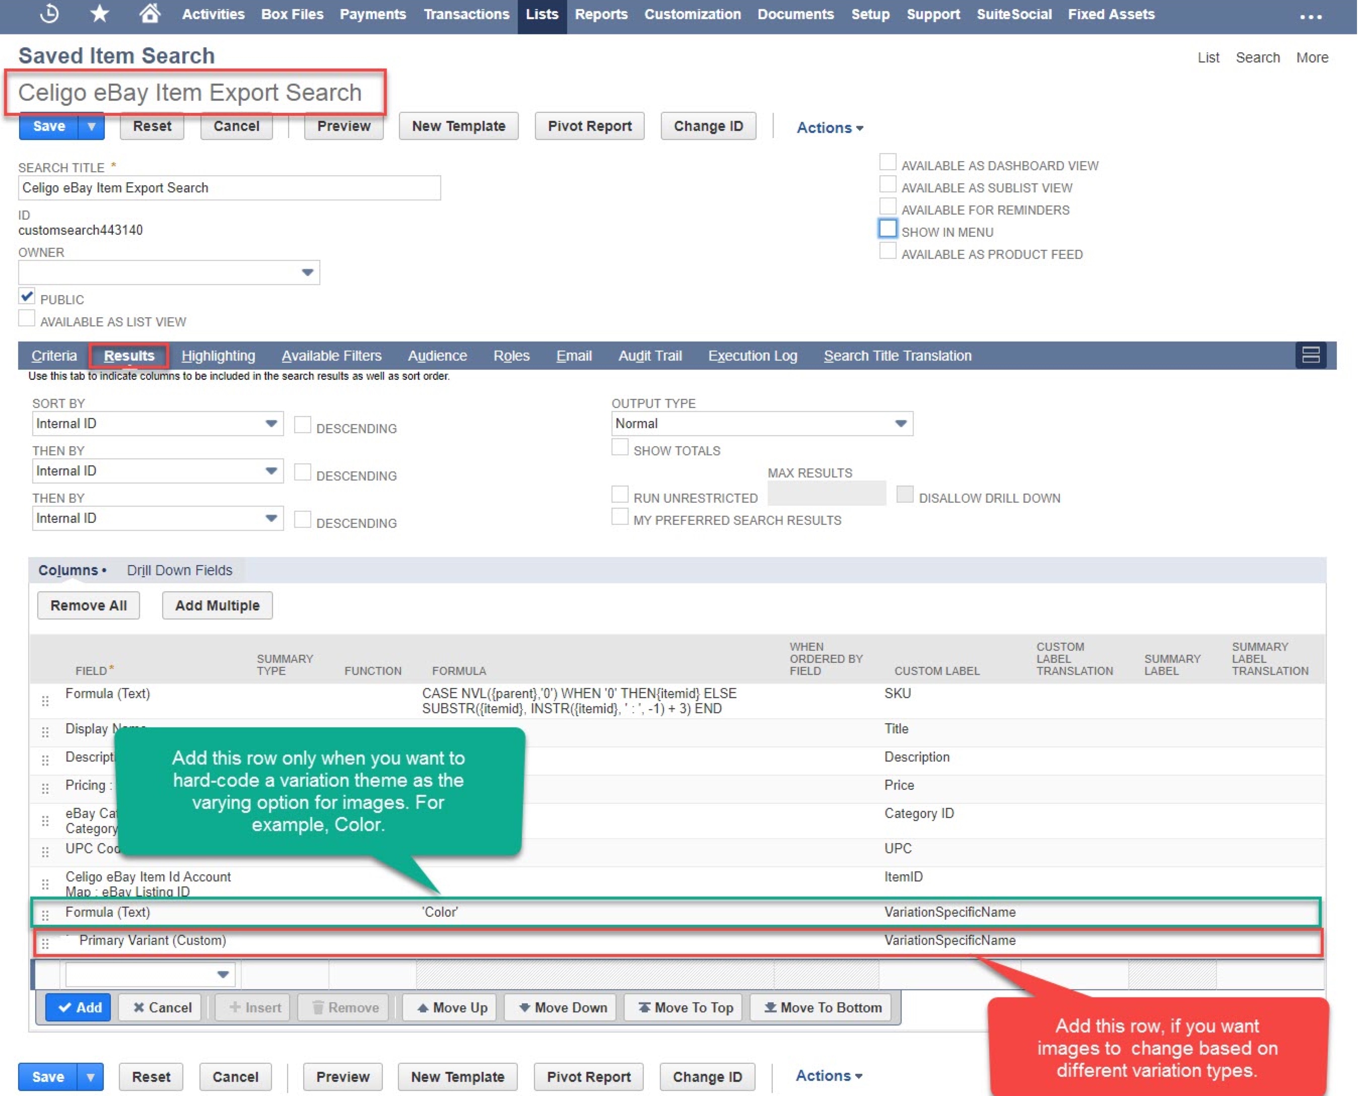
Task: Click the Search link at top right
Action: [1258, 57]
